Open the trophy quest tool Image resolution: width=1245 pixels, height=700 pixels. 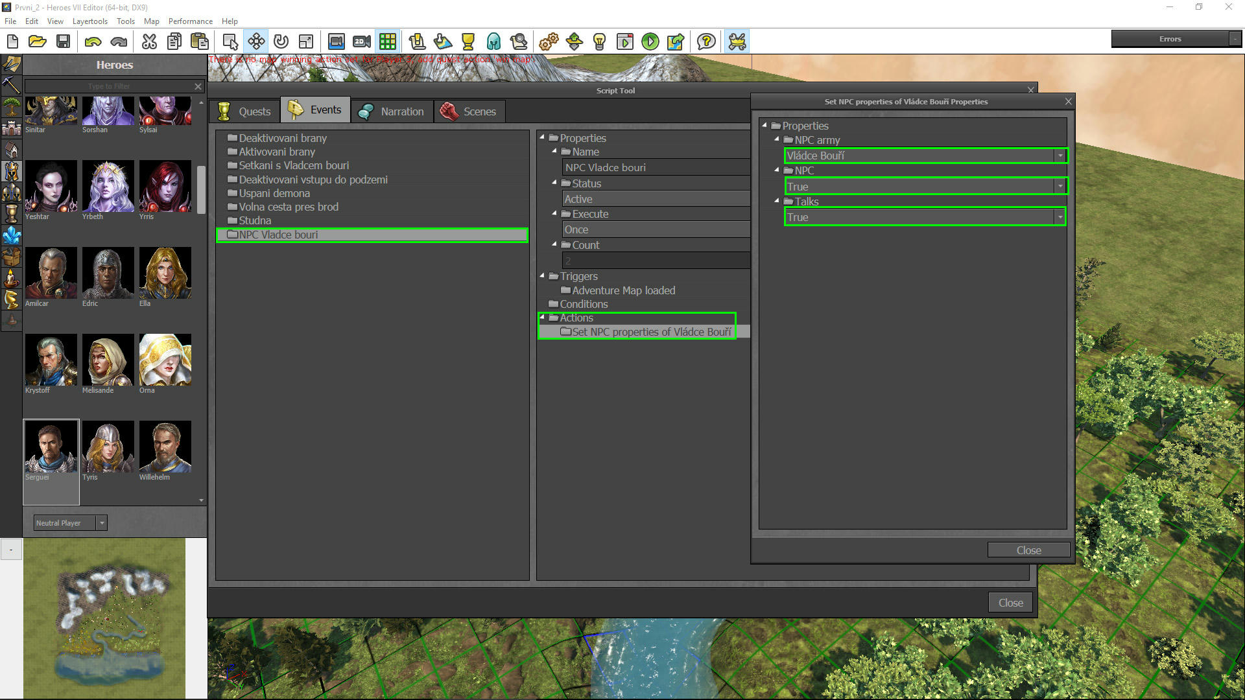(468, 42)
